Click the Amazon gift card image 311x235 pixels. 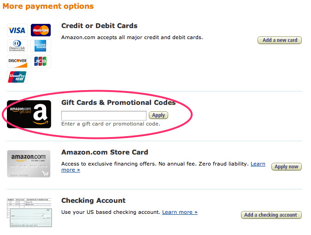point(29,114)
